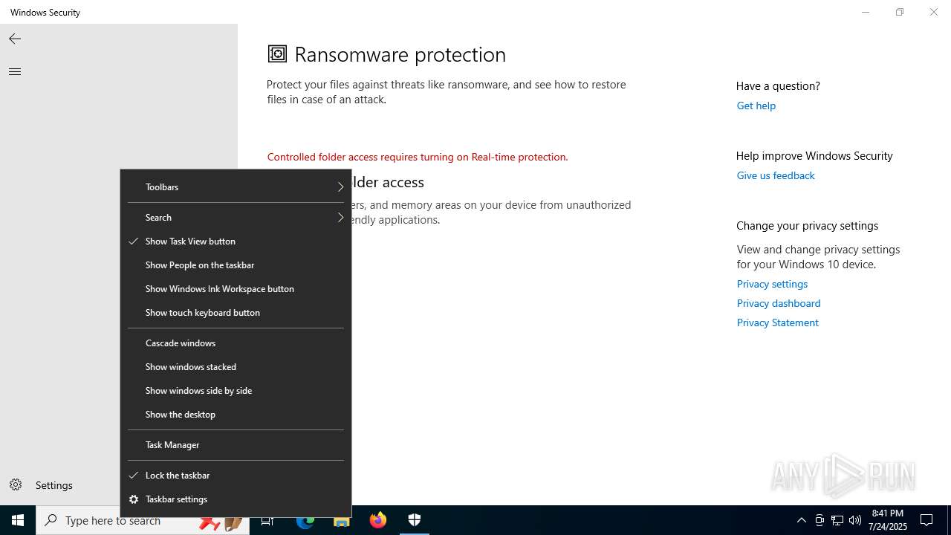Click the Ransomware protection title

click(400, 54)
